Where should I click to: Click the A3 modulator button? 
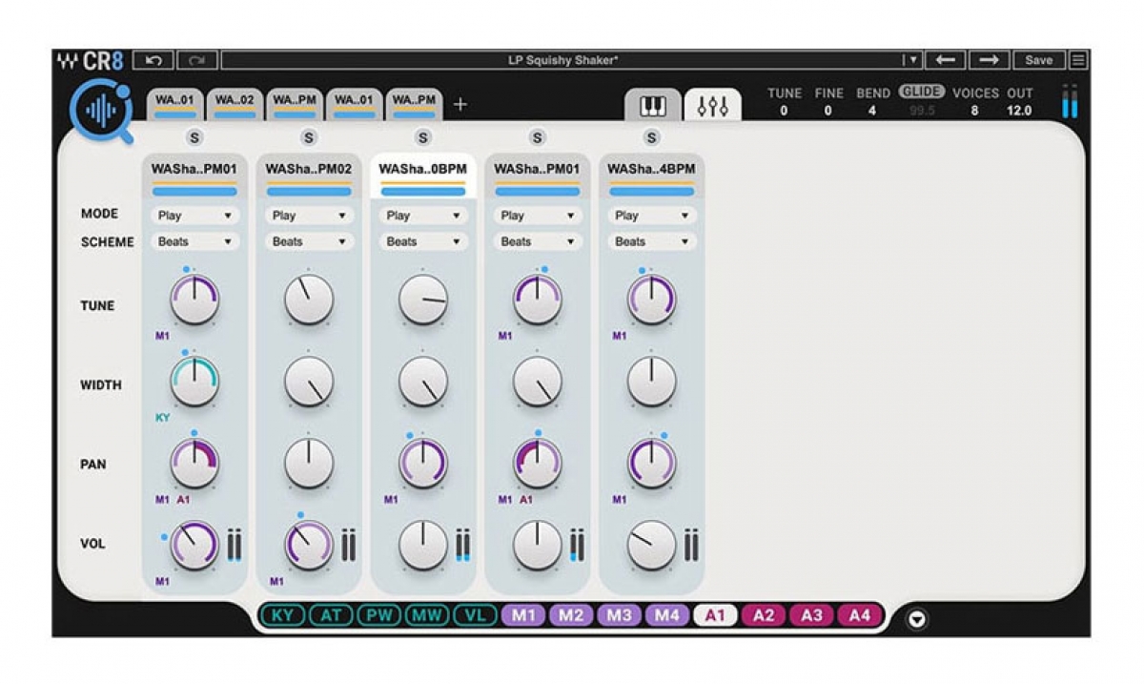[811, 615]
